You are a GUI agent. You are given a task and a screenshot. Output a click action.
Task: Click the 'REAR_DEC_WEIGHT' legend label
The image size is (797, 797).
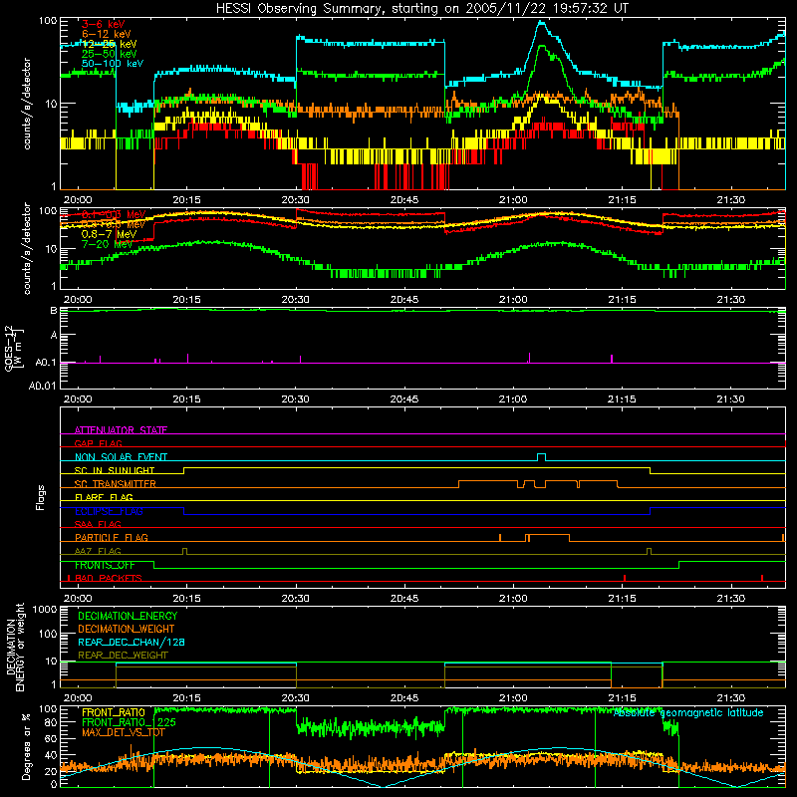(x=123, y=656)
